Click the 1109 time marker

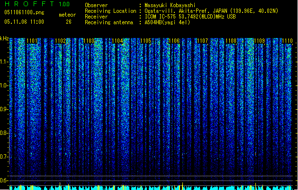[259, 41]
